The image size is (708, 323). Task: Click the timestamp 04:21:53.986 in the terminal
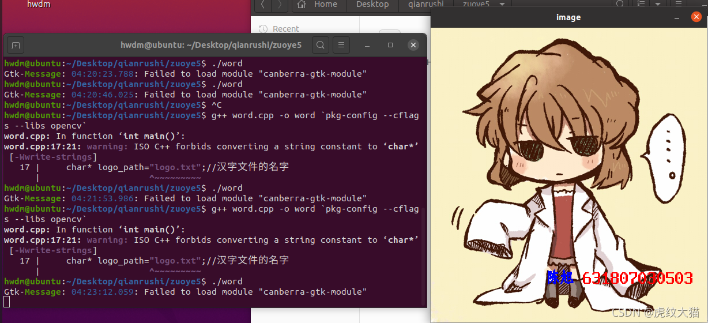click(x=103, y=198)
